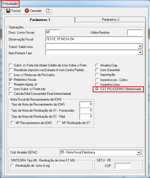Toggle Icms Subst. c/ Frete fob checkbox

(x=10, y=89)
